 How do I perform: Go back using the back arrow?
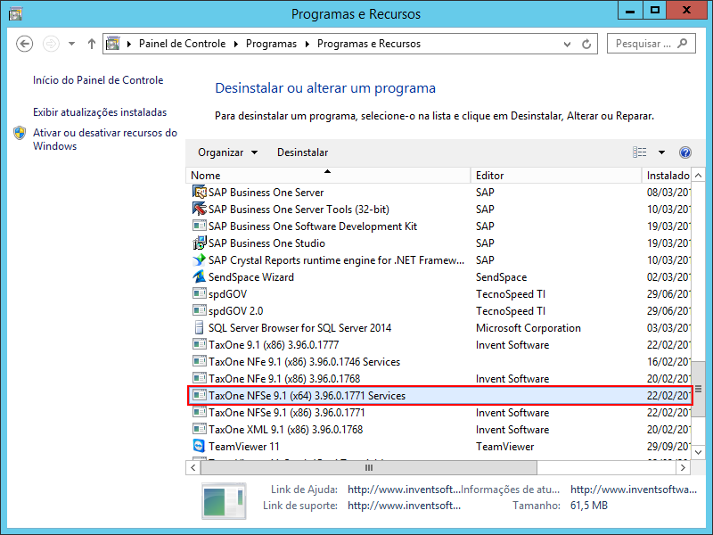[25, 44]
